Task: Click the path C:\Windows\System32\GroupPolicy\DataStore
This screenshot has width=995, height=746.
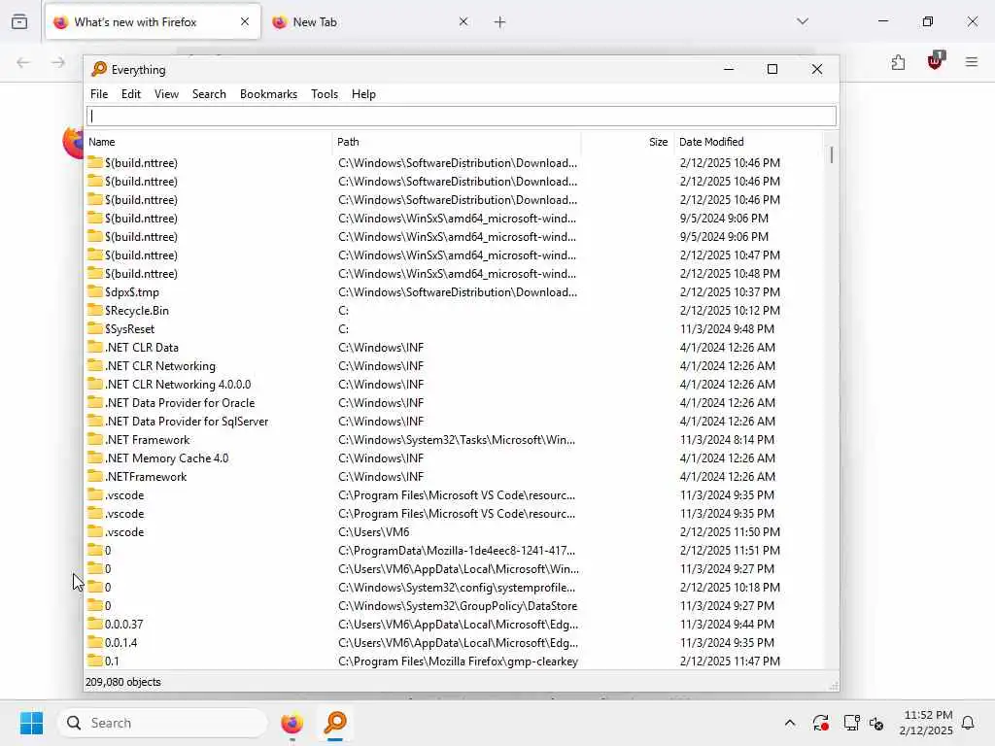Action: 458,606
